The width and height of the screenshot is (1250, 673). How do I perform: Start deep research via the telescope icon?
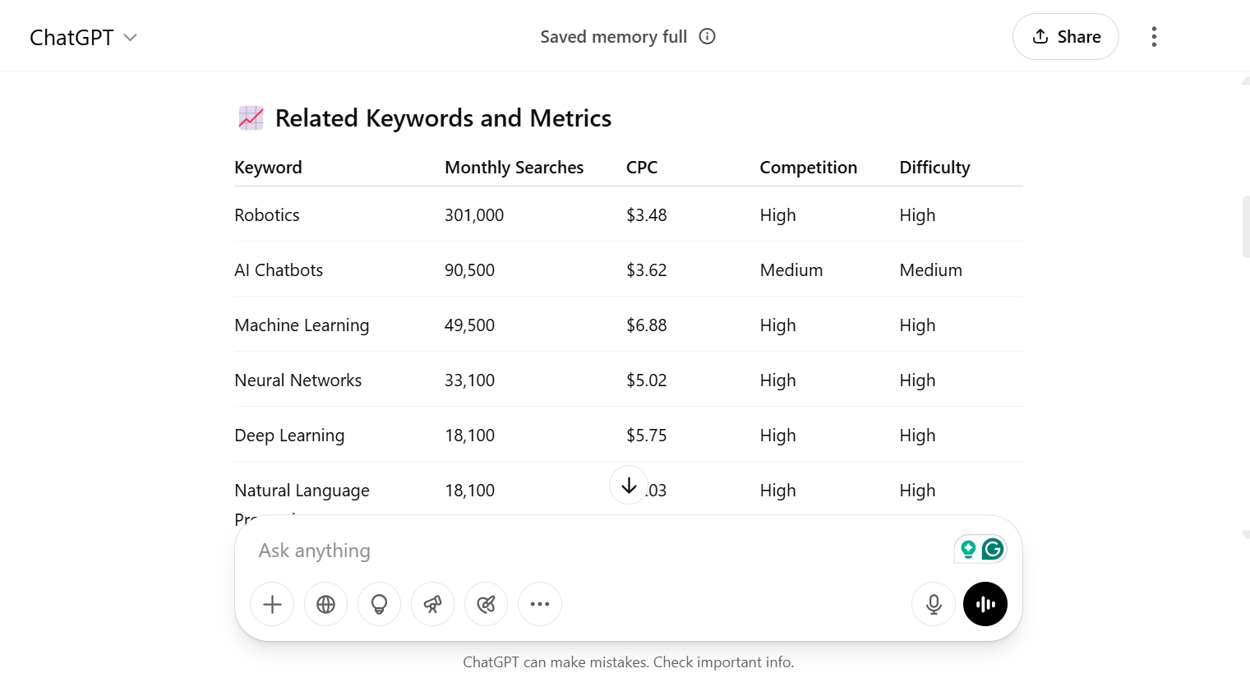point(432,604)
